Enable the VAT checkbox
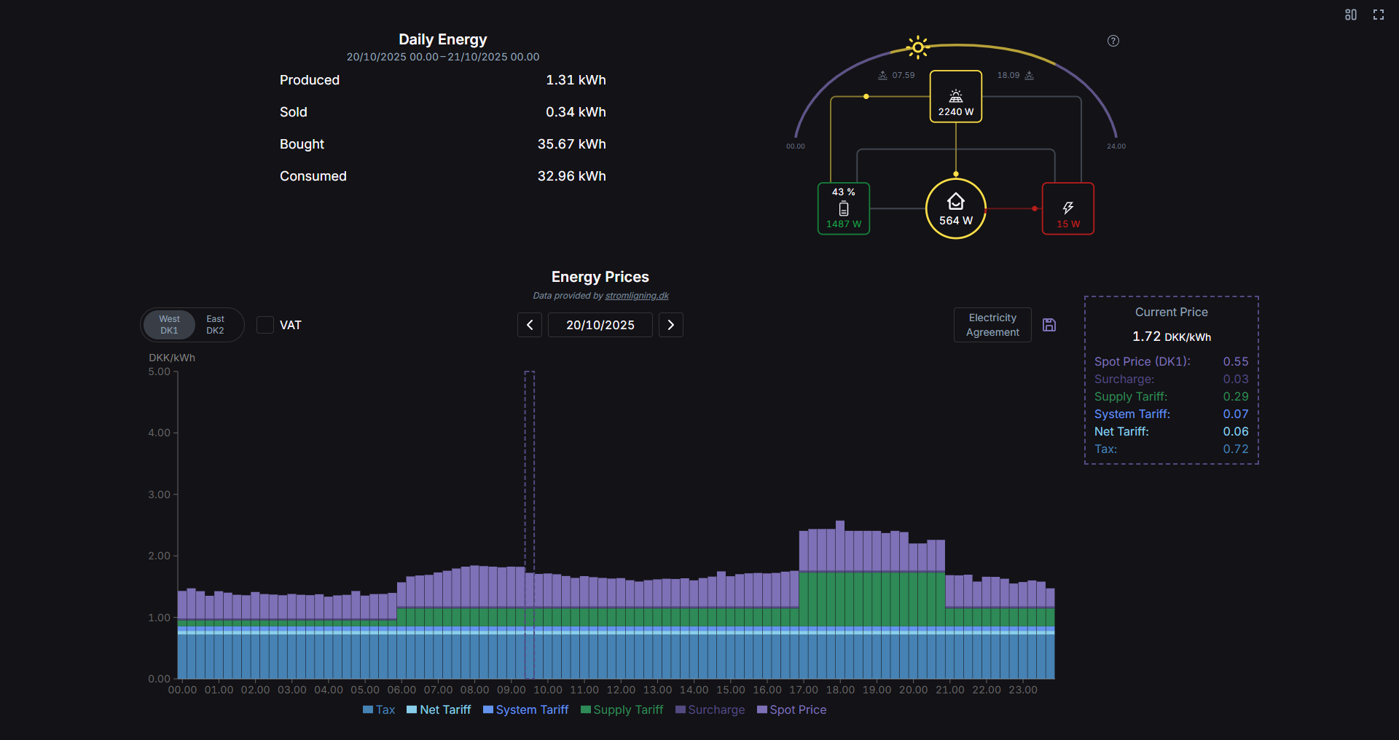 point(265,325)
